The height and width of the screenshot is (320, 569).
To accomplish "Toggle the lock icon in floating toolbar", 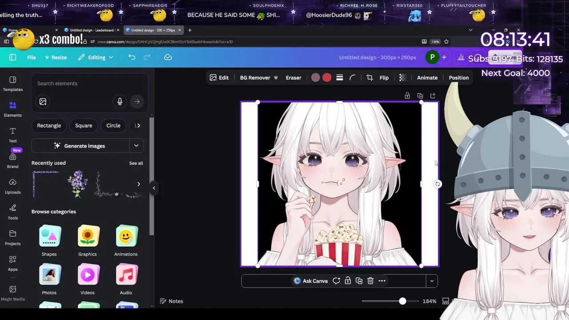I will pos(348,281).
